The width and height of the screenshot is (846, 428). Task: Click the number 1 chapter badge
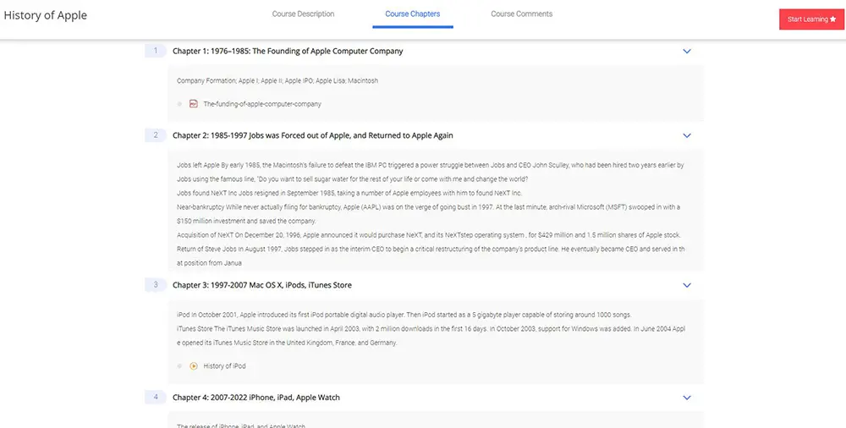pos(155,51)
